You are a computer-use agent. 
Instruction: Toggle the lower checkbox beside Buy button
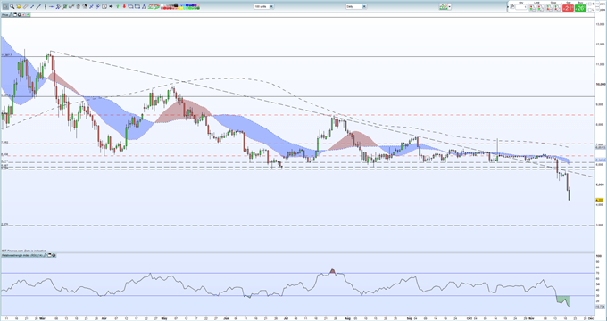click(590, 10)
